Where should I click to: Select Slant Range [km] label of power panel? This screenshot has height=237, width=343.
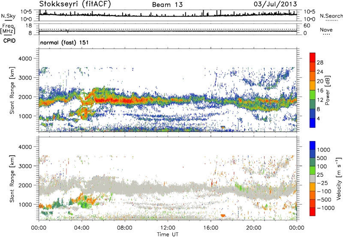click(x=12, y=90)
